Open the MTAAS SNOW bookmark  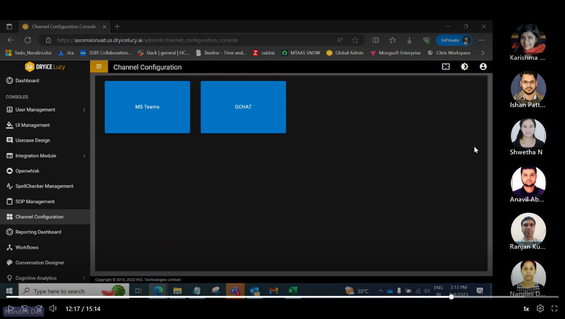pyautogui.click(x=301, y=53)
